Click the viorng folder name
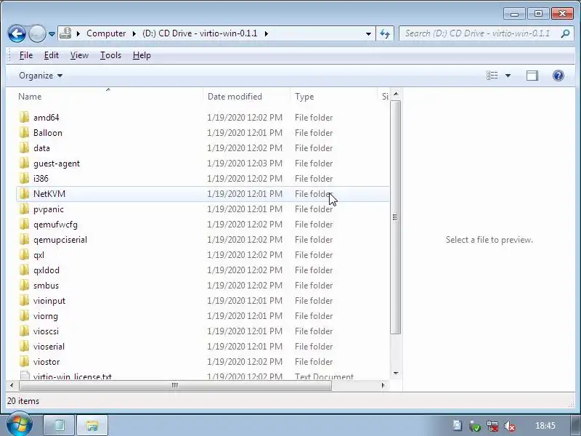Viewport: 581px width, 436px height. point(46,316)
